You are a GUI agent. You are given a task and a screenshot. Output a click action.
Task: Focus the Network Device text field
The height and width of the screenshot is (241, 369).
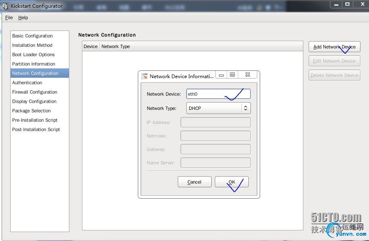(x=219, y=94)
